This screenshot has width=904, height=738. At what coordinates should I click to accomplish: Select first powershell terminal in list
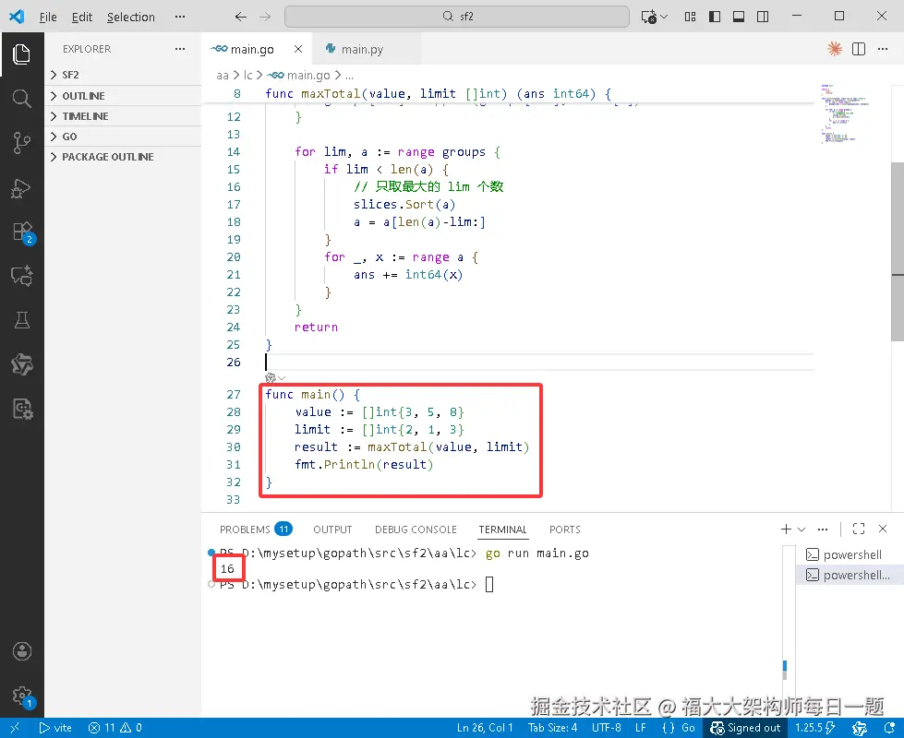click(x=850, y=554)
